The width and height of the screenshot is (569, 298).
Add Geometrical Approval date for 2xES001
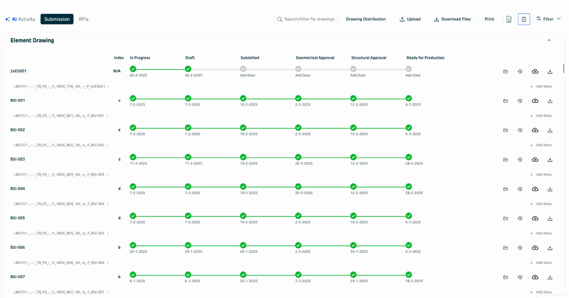tap(303, 75)
